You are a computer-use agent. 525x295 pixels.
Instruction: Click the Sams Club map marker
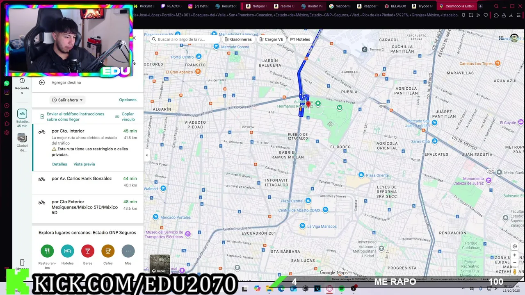[434, 141]
